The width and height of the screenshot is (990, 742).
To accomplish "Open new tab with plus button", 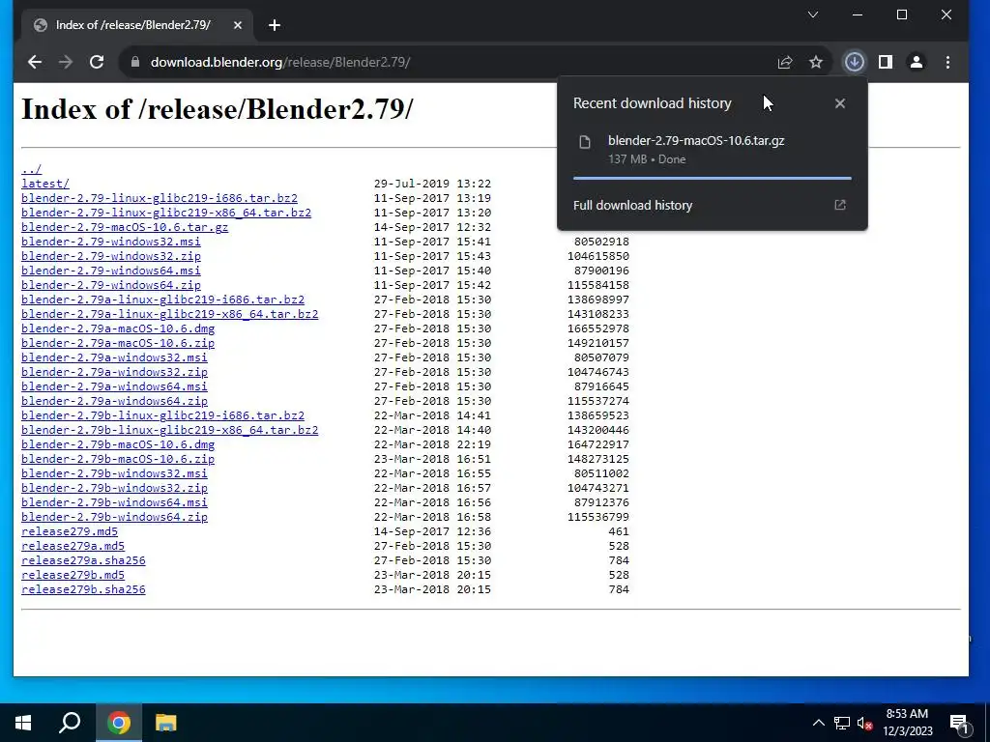I will click(274, 25).
